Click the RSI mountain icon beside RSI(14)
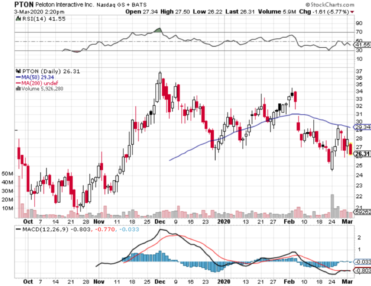The height and width of the screenshot is (286, 371). (18, 19)
